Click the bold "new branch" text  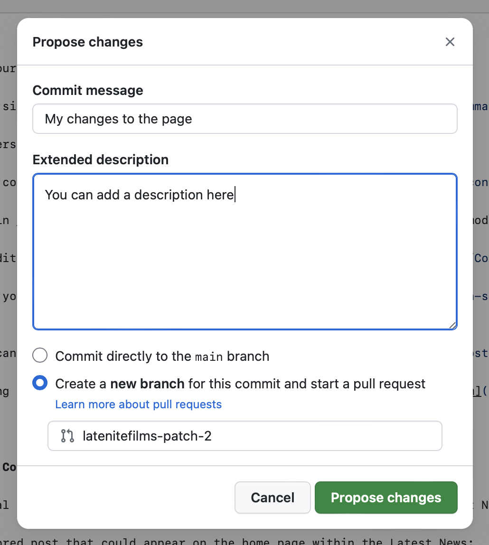click(x=147, y=384)
